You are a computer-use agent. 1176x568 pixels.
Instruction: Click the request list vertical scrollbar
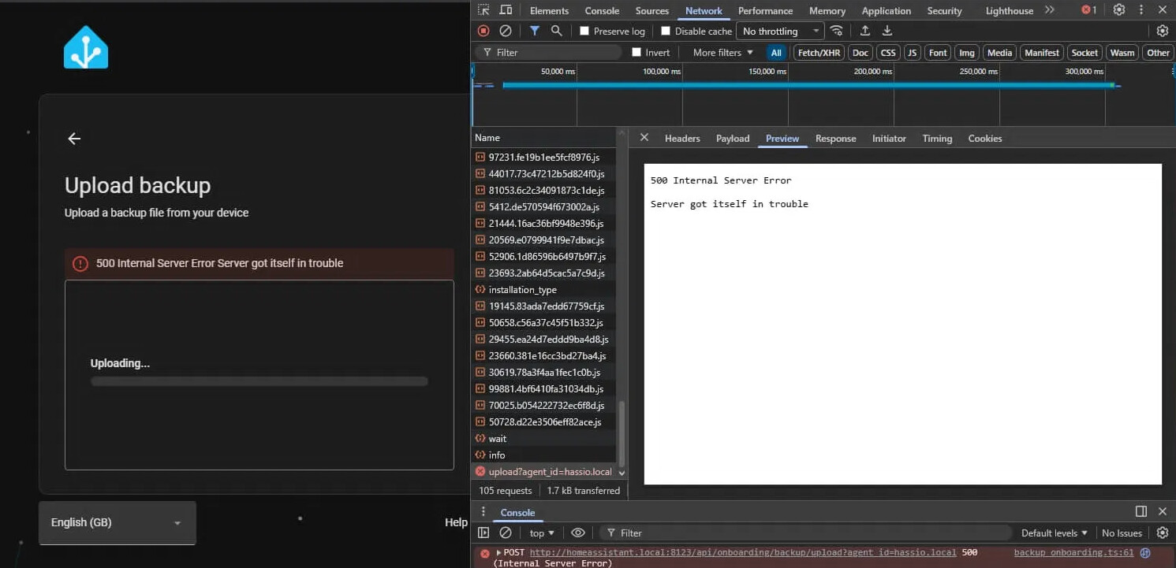622,432
